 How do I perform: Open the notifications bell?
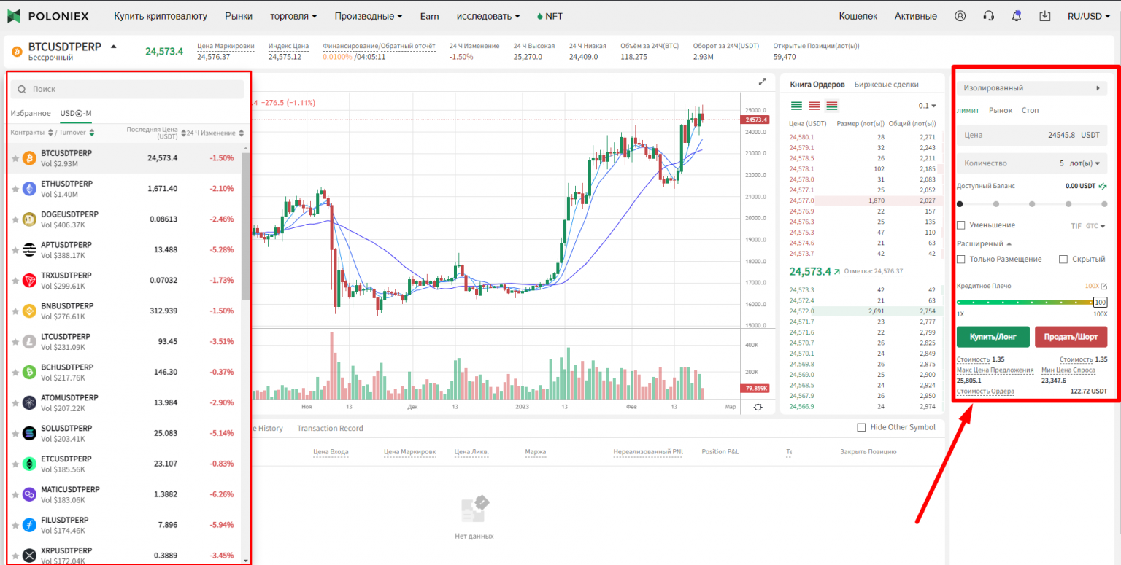pyautogui.click(x=1017, y=16)
